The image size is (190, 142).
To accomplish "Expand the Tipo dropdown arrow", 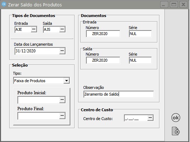I will pos(66,81).
